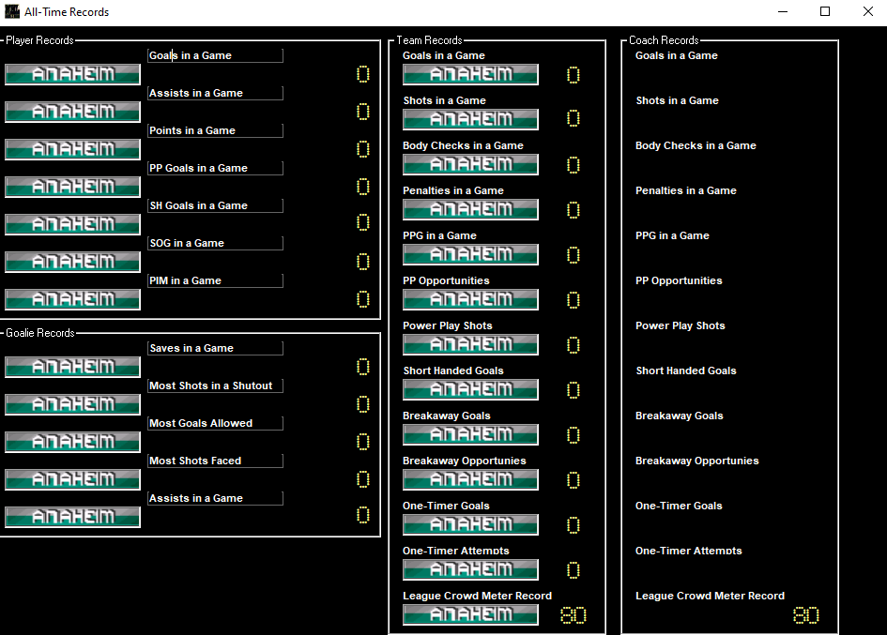Click the Anaheim logo beside Most Goals Allowed
887x635 pixels.
72,442
